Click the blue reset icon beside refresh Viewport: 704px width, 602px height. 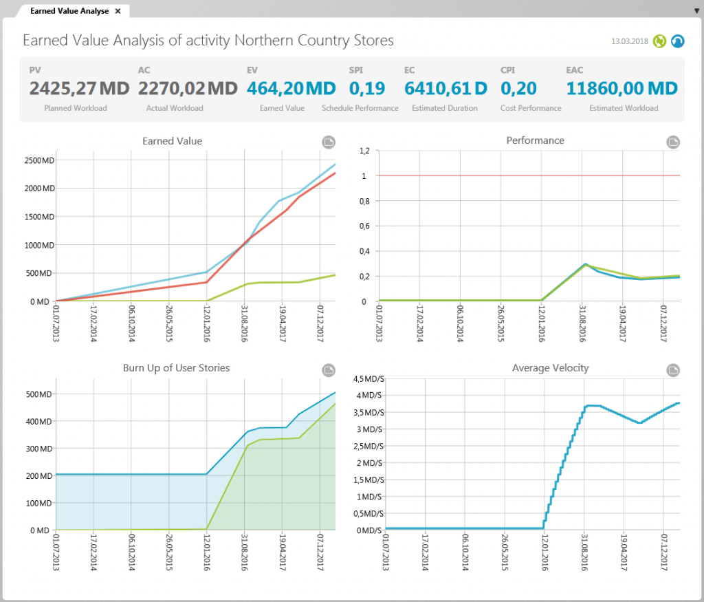678,41
